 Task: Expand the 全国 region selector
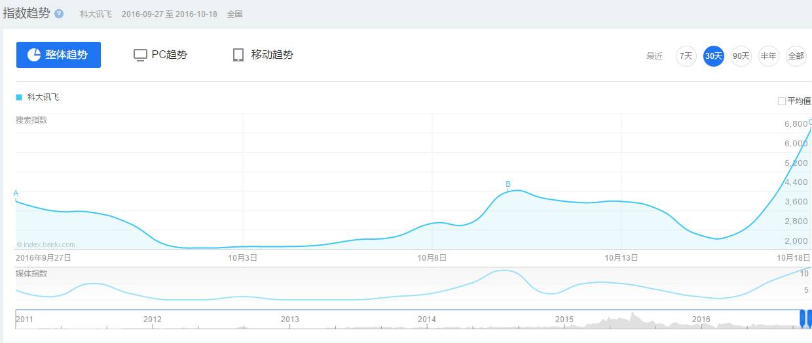(x=234, y=14)
